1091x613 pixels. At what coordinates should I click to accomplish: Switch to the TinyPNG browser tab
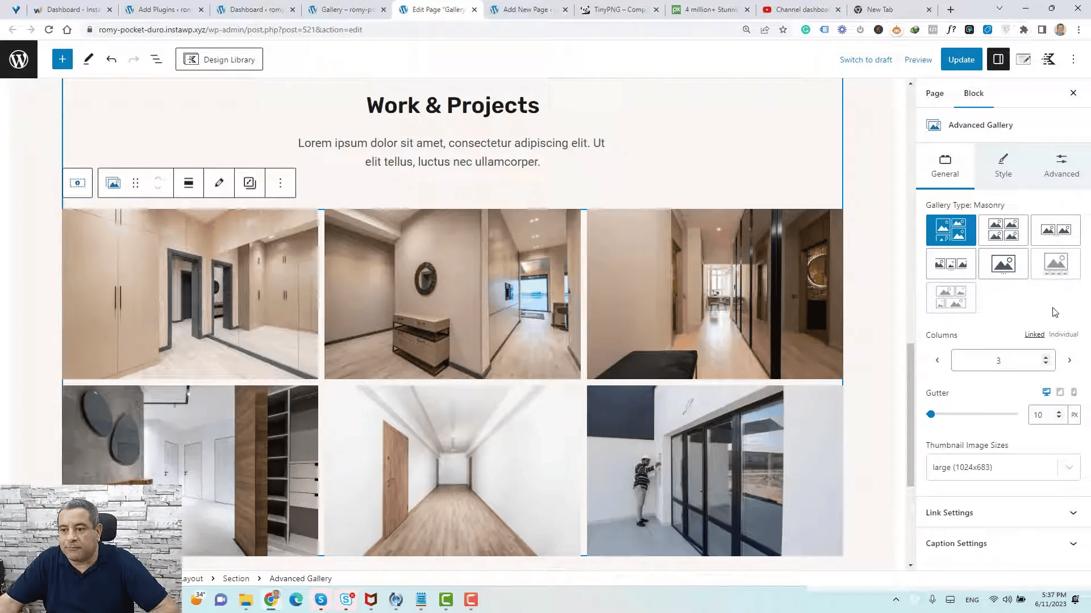[x=619, y=10]
